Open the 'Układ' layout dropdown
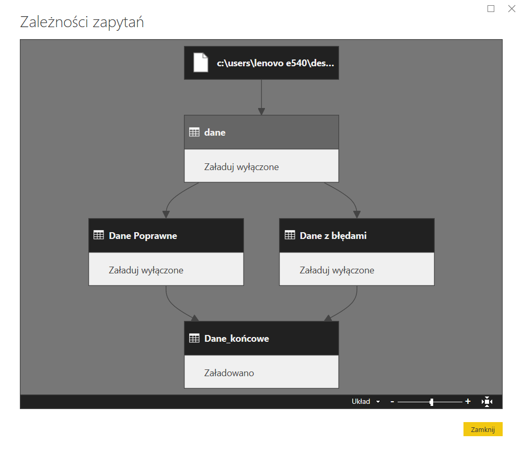 tap(366, 402)
